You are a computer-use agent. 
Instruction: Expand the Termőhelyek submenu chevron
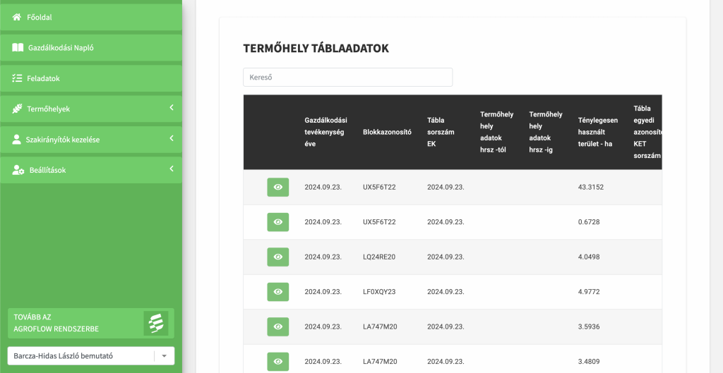click(171, 108)
